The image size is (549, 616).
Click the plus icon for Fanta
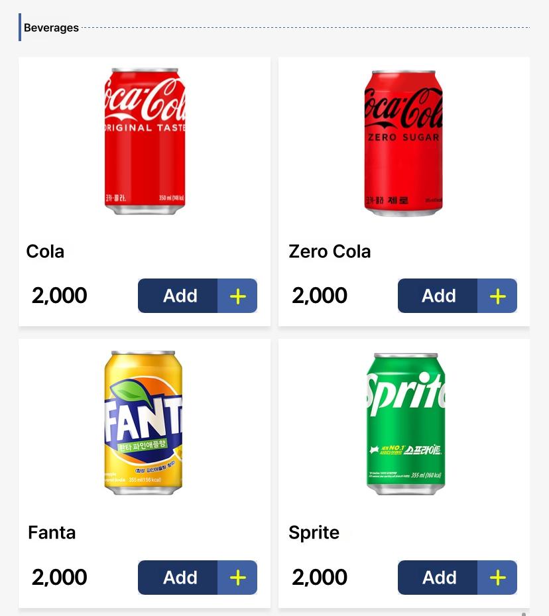click(x=237, y=578)
